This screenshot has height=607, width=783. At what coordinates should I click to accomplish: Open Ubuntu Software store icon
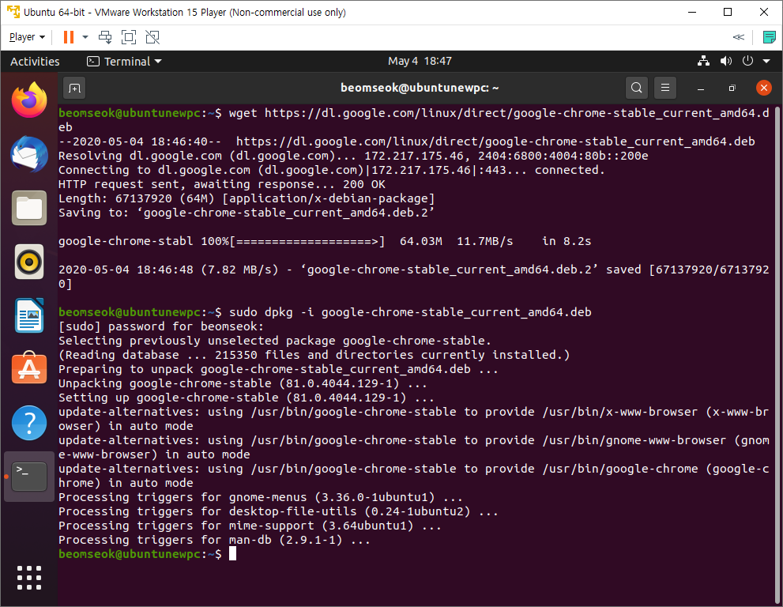click(x=29, y=368)
